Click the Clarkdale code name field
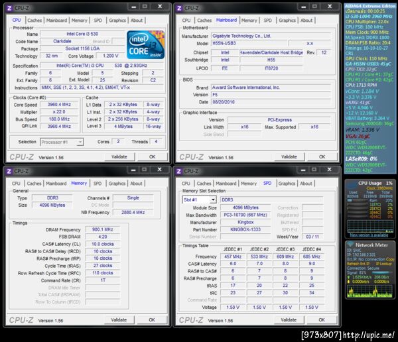Screen dimensions: 398x342 click(62, 41)
